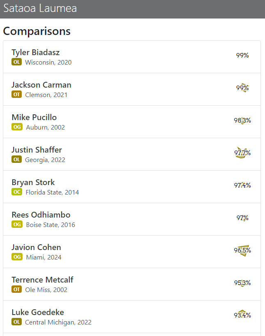Click the OG badge for Mike Pucillo

coord(17,127)
